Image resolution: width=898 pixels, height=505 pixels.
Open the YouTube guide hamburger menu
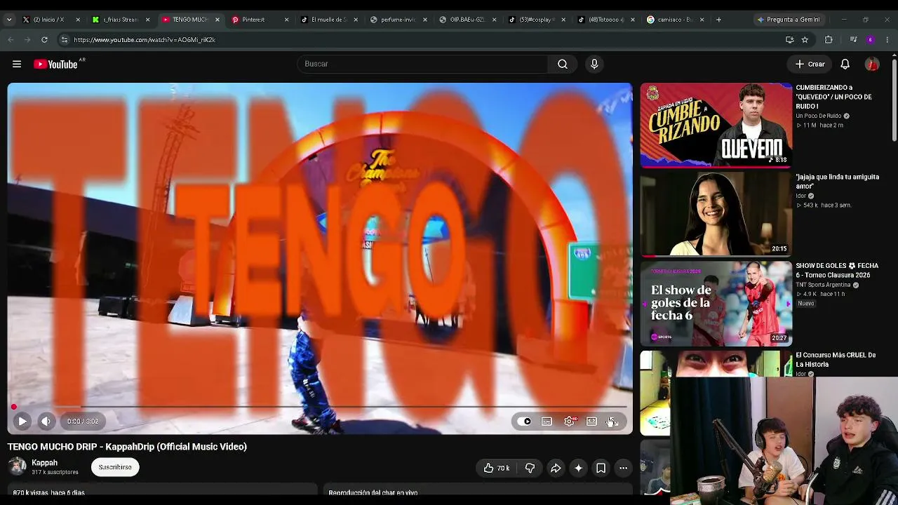pyautogui.click(x=17, y=64)
